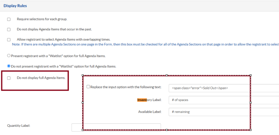Click the bottom-left selection box handle
This screenshot has width=279, height=135.
tap(83, 130)
